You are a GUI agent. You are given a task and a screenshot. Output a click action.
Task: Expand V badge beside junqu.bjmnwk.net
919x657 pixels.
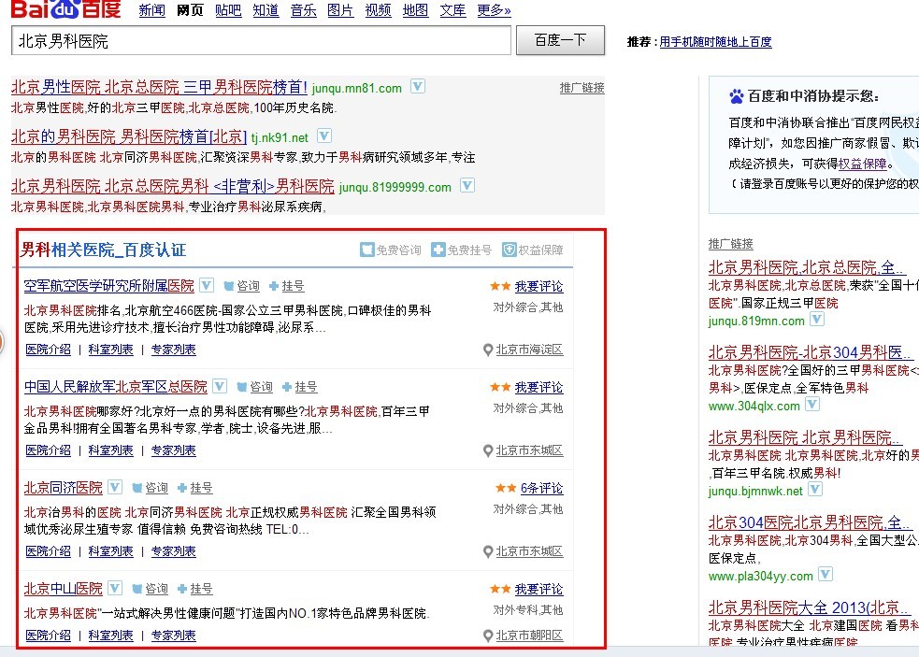coord(815,490)
